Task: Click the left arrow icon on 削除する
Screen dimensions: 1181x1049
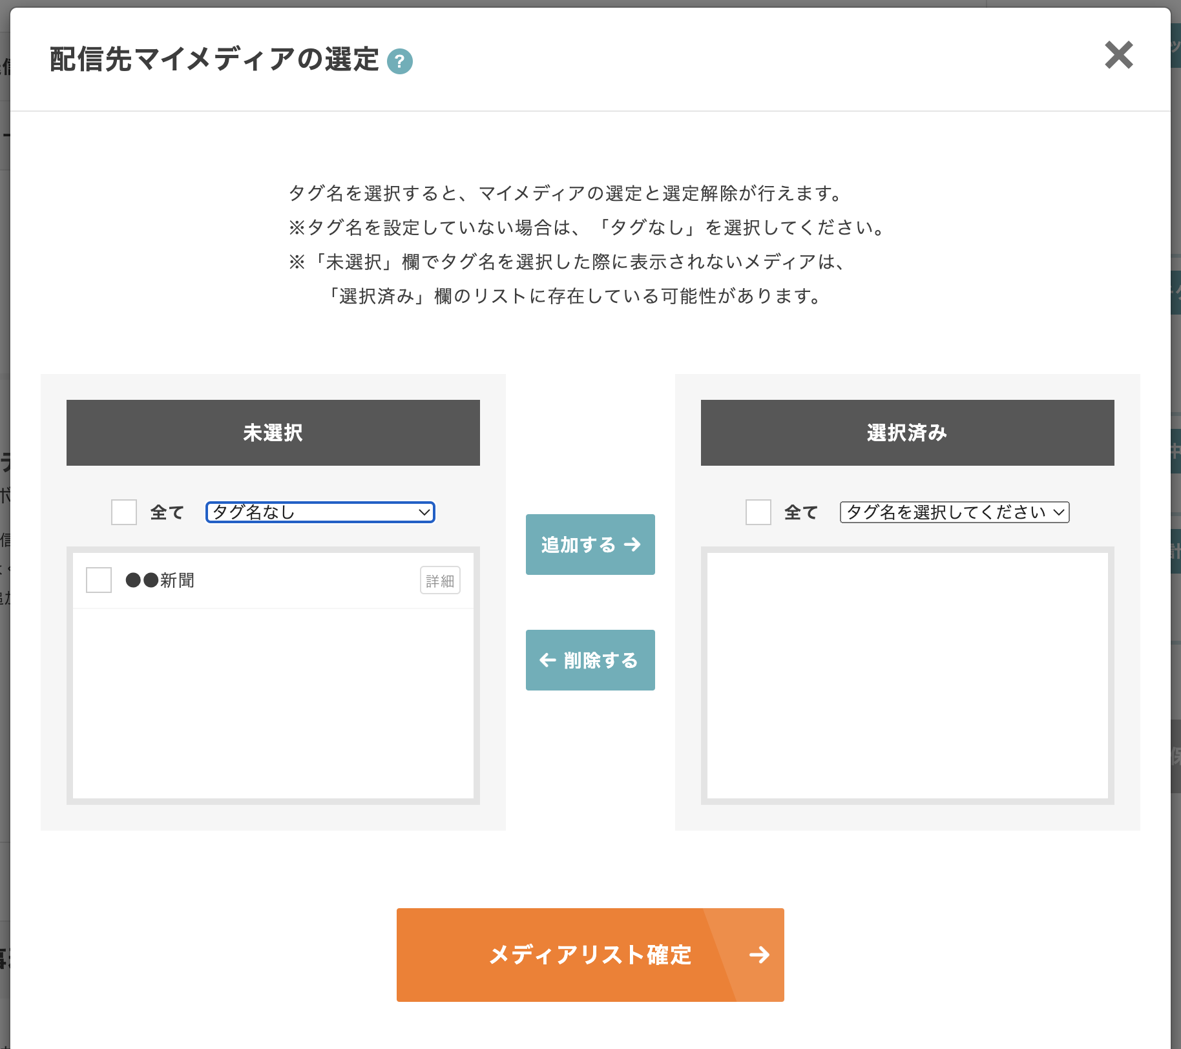Action: pyautogui.click(x=548, y=660)
